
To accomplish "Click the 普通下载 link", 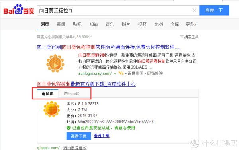I will point(102,136).
